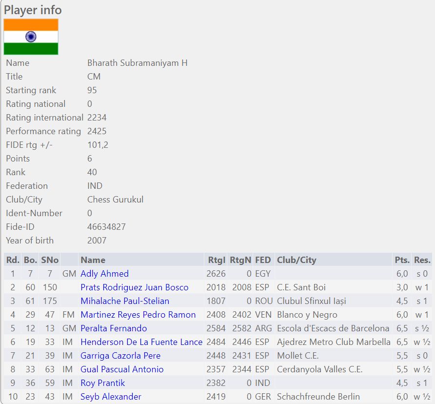This screenshot has height=404, width=435.
Task: Click the Name column header
Action: click(93, 260)
